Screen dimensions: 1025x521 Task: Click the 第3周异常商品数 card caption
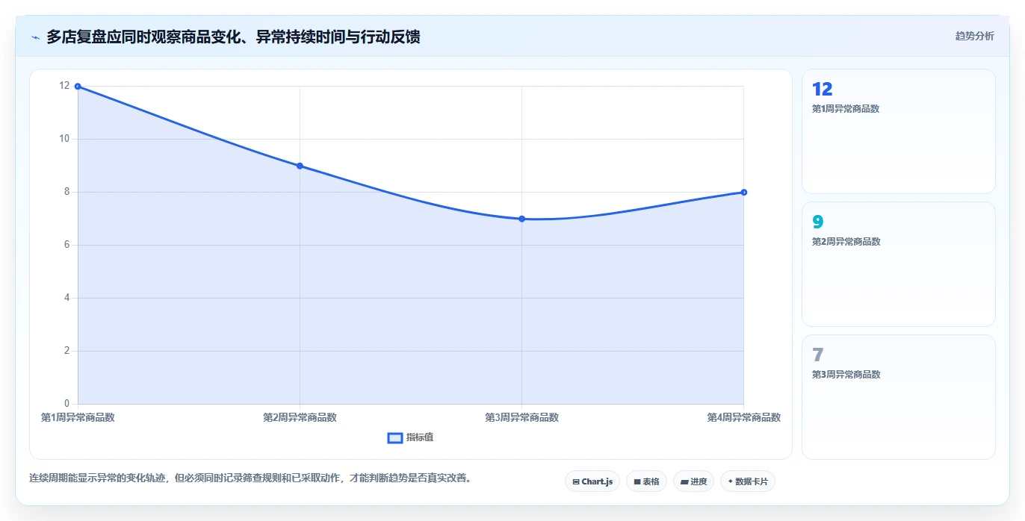[x=846, y=375]
